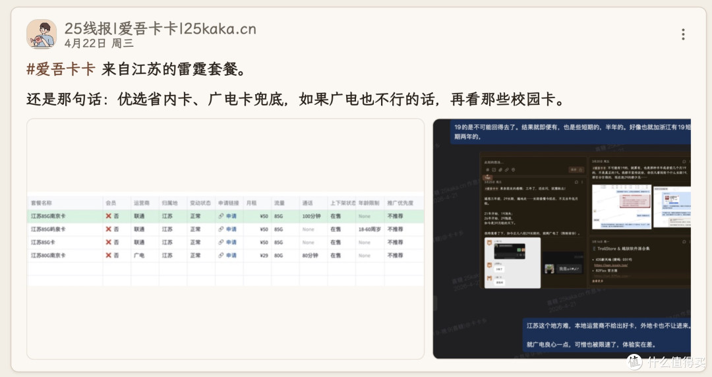Click the ¥29 monthly fee cell

coord(264,255)
